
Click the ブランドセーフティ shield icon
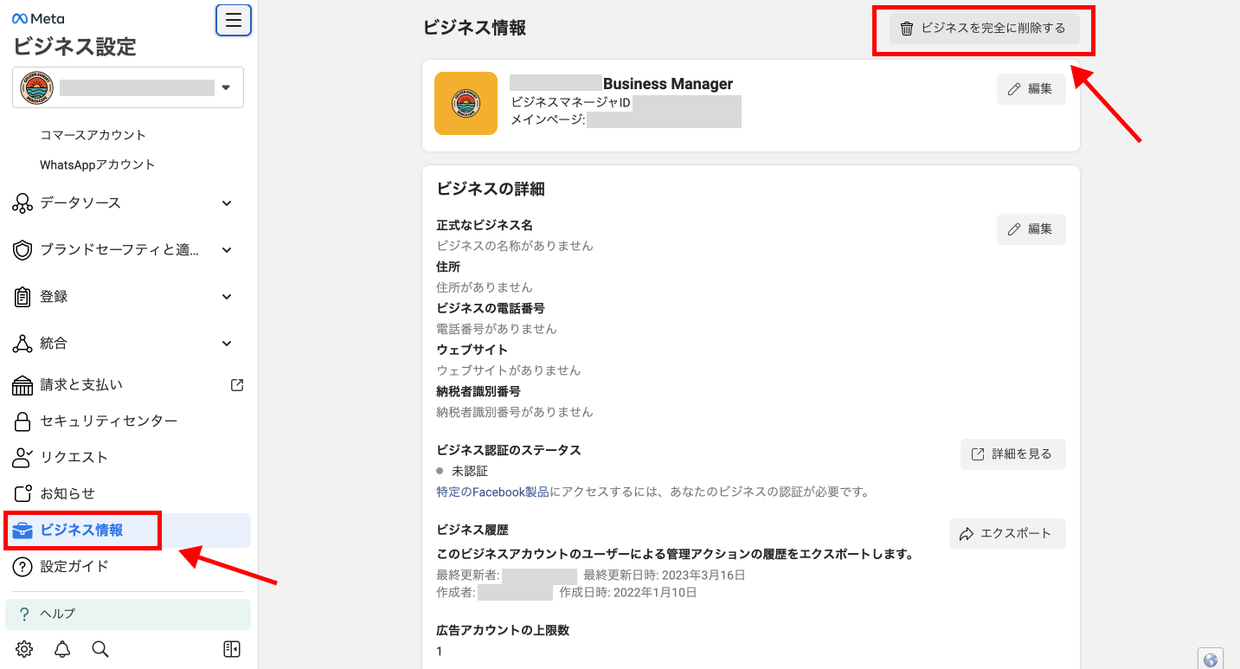[x=22, y=250]
